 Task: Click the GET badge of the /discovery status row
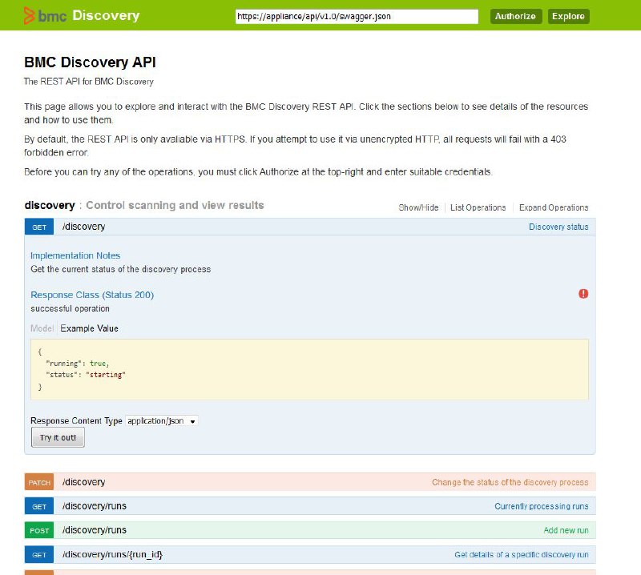pos(39,227)
